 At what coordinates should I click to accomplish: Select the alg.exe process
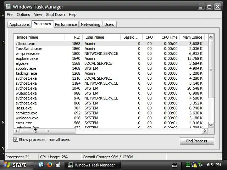pyautogui.click(x=111, y=63)
